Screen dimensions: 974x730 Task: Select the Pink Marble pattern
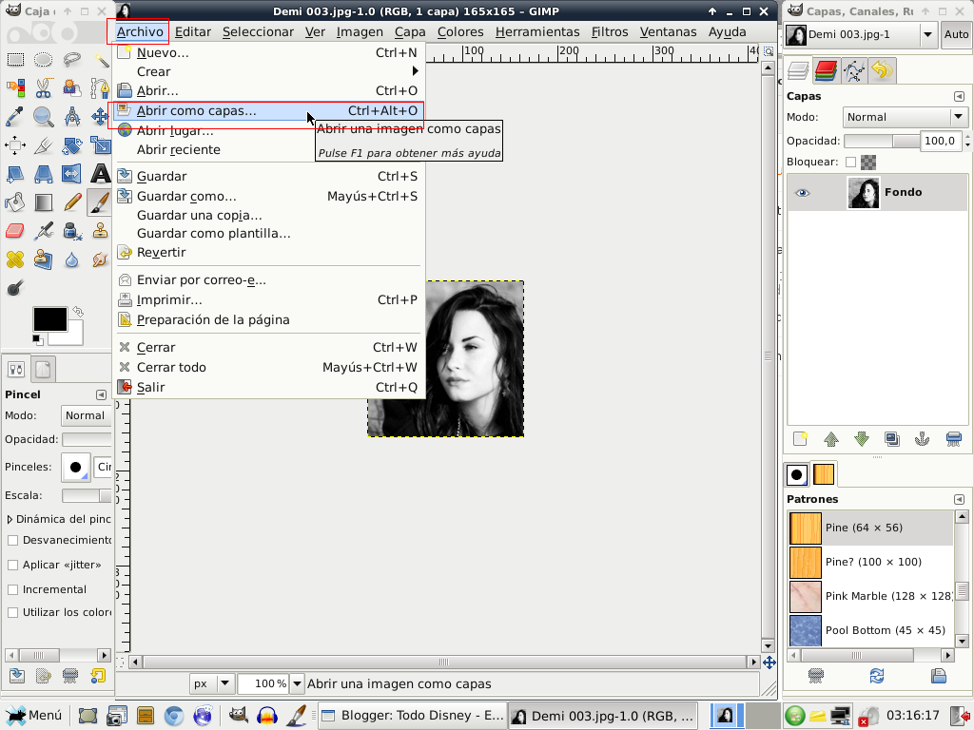pyautogui.click(x=869, y=596)
